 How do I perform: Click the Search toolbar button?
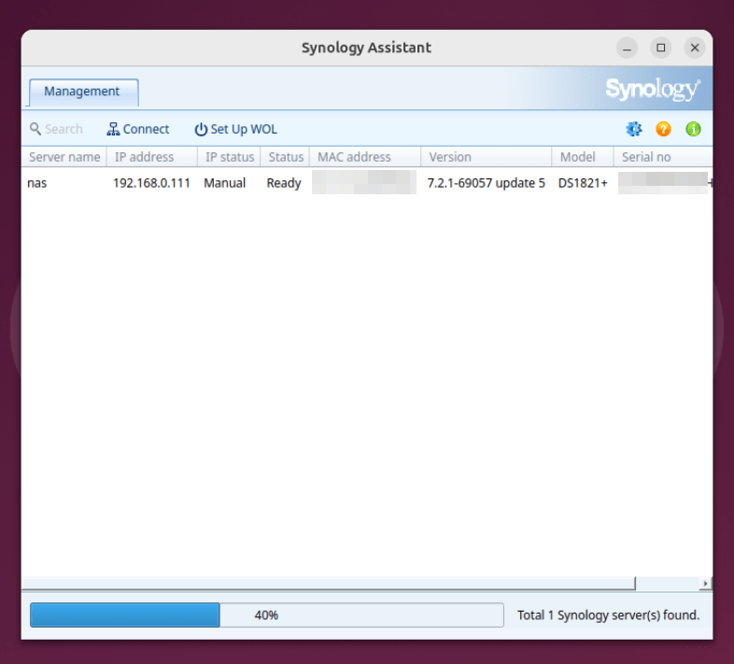(56, 129)
